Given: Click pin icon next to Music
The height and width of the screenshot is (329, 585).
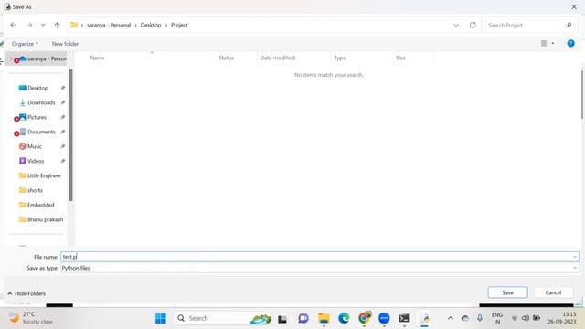Looking at the screenshot, I should pyautogui.click(x=63, y=146).
